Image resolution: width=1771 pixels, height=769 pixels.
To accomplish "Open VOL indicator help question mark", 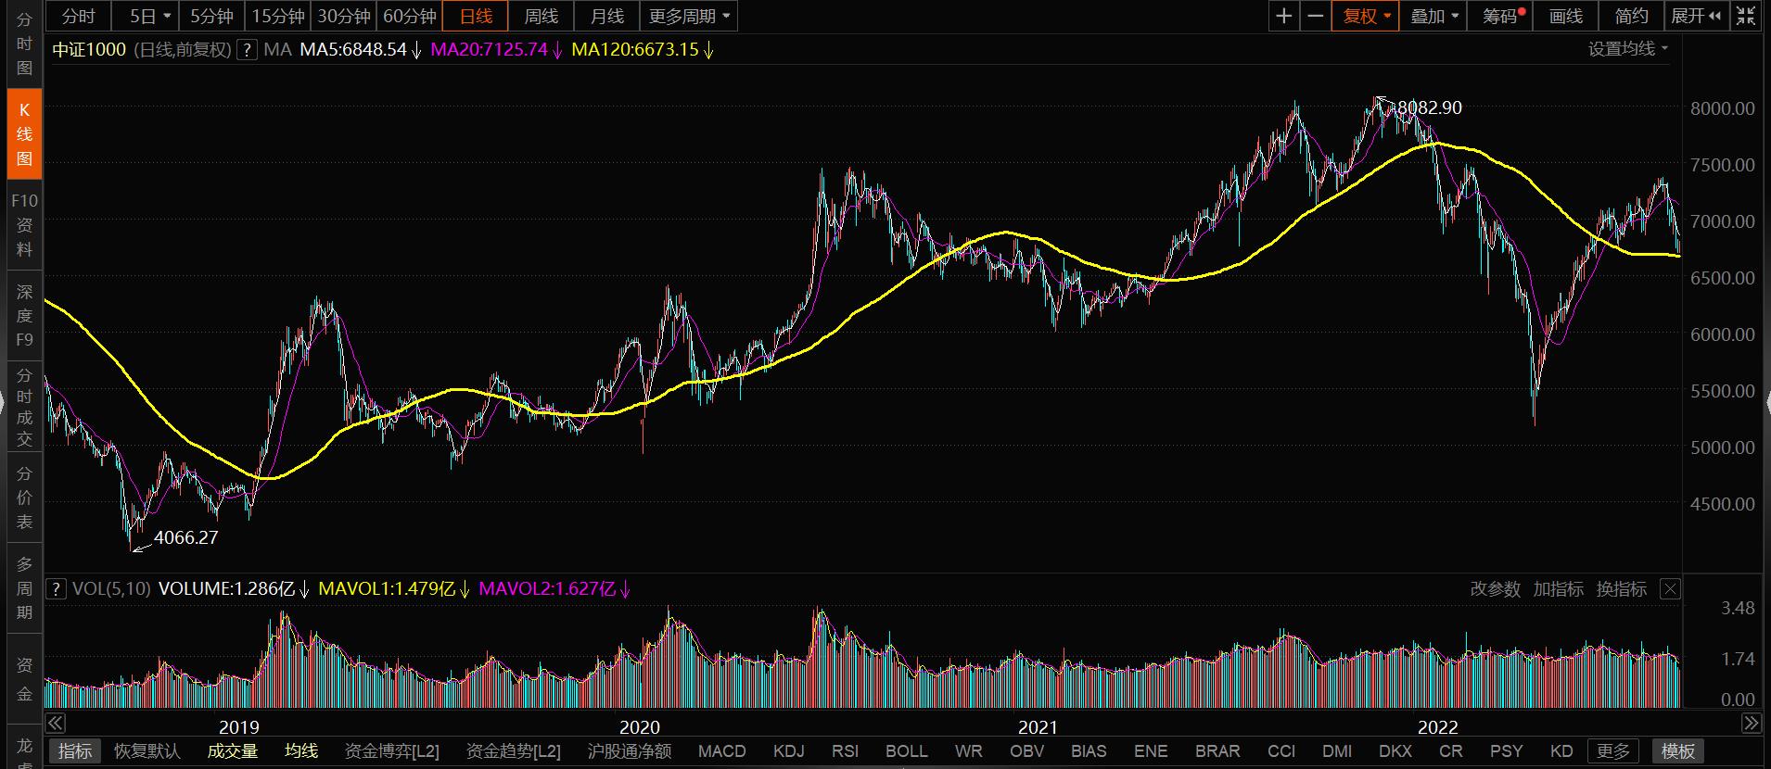I will 56,588.
